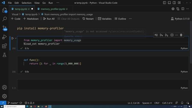Restart the notebook kernel

pyautogui.click(x=88, y=19)
